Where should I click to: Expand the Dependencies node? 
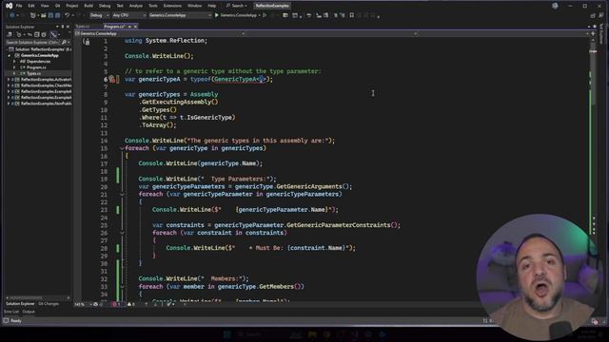tap(14, 61)
